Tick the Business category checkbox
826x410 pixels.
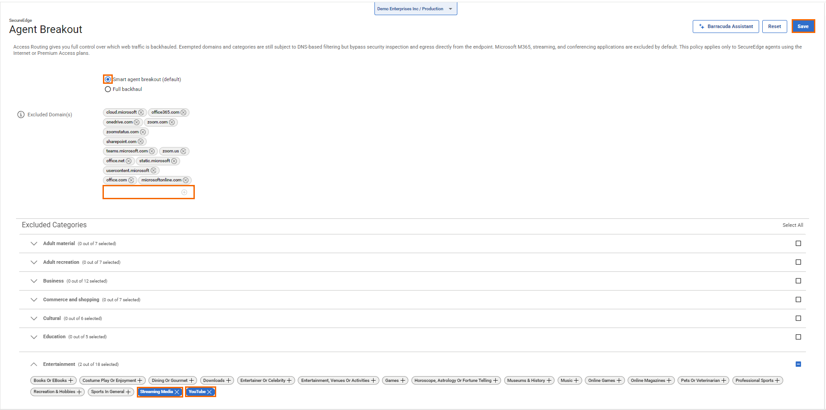coord(798,281)
